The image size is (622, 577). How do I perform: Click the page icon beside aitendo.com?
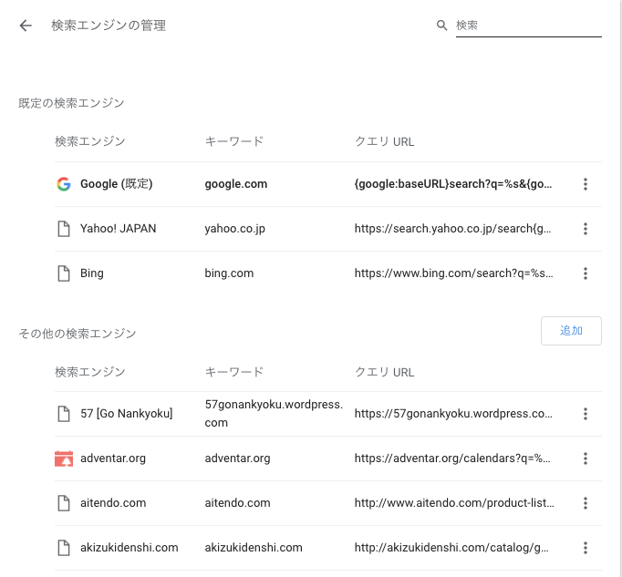coord(64,503)
